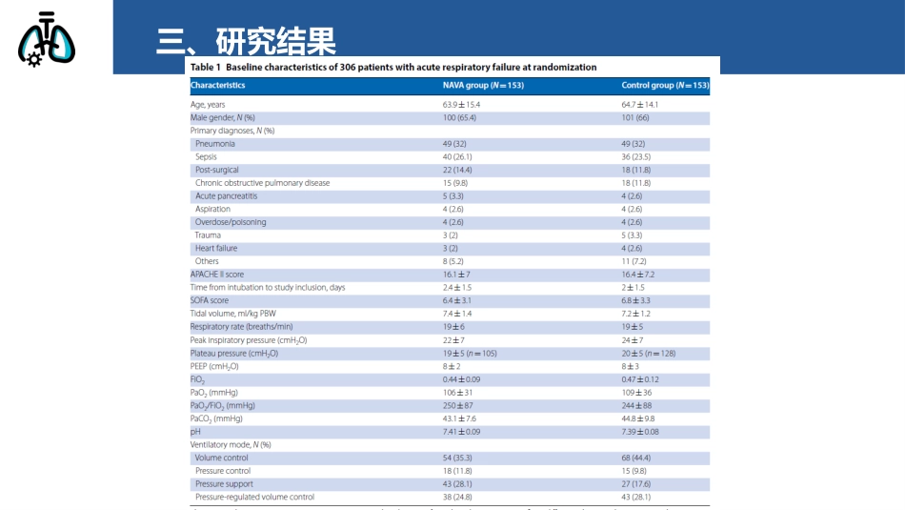Click Time from intubation to study inclusion label

click(x=268, y=287)
